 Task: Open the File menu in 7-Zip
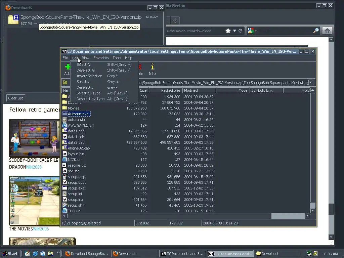(x=65, y=58)
